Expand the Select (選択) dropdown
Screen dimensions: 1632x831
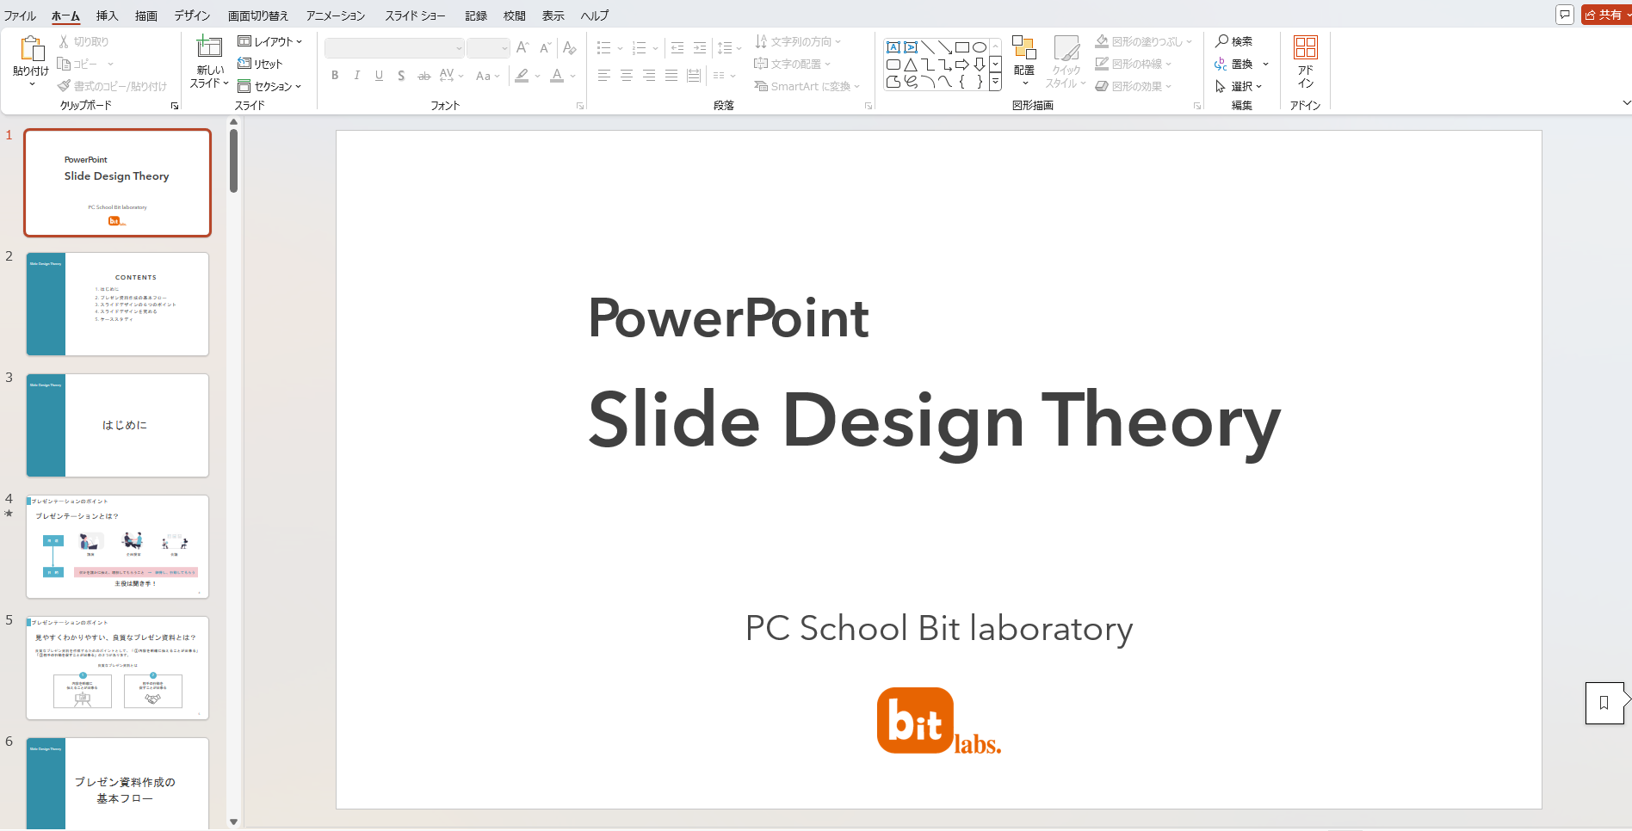click(x=1239, y=86)
